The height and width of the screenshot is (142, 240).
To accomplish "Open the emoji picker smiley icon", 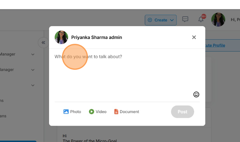I will (x=196, y=94).
